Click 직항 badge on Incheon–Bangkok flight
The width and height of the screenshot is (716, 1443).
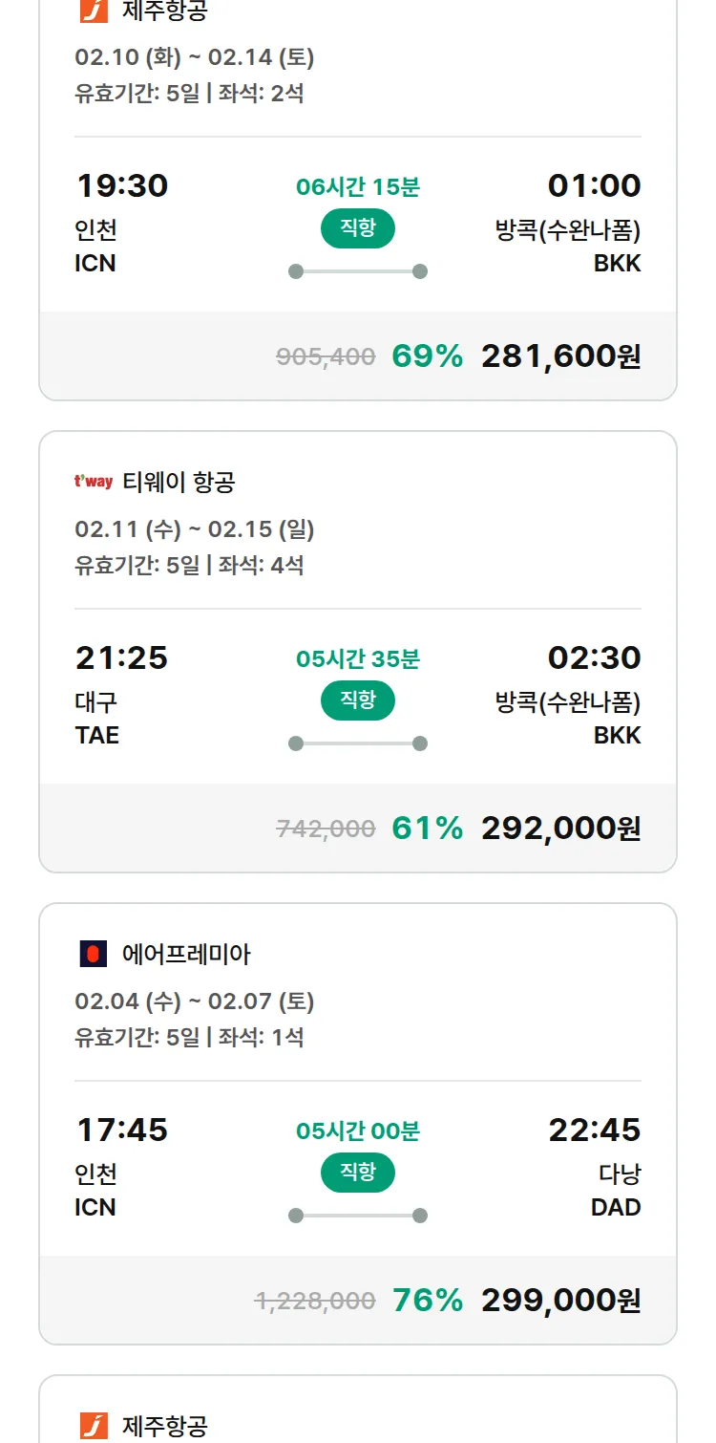[358, 228]
